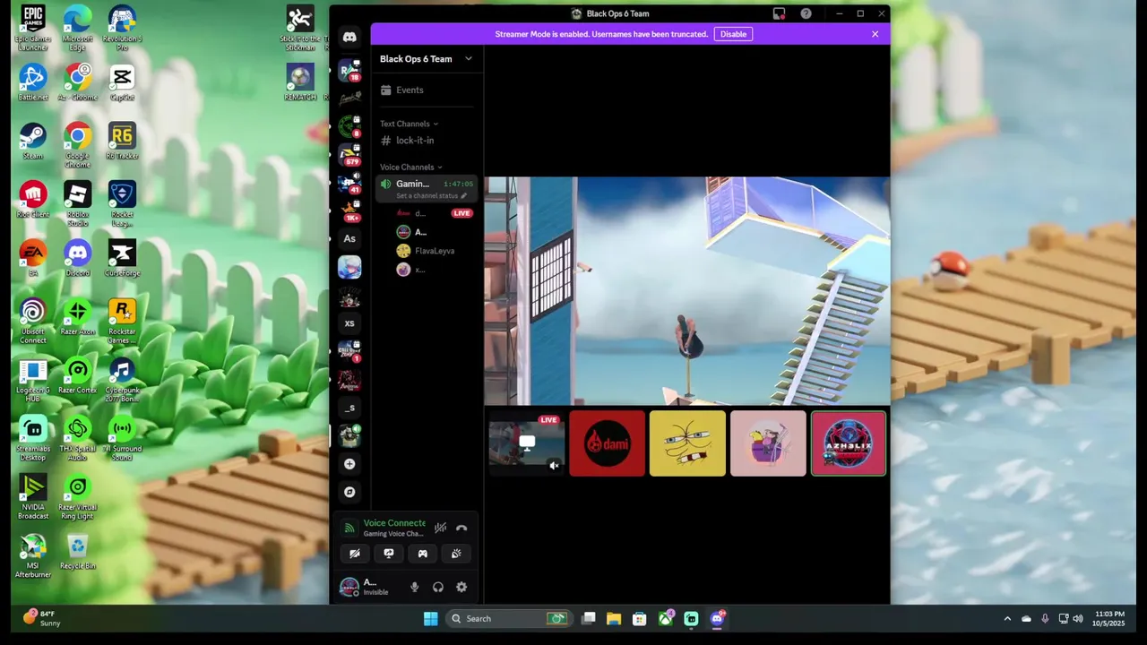Open the 'As' server in Discord
This screenshot has height=645, width=1147.
click(349, 238)
